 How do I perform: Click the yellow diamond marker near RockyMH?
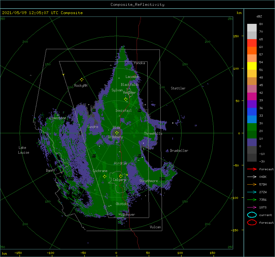pos(82,80)
